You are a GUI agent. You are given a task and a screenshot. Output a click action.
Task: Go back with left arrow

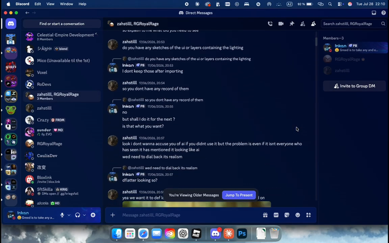(27, 13)
